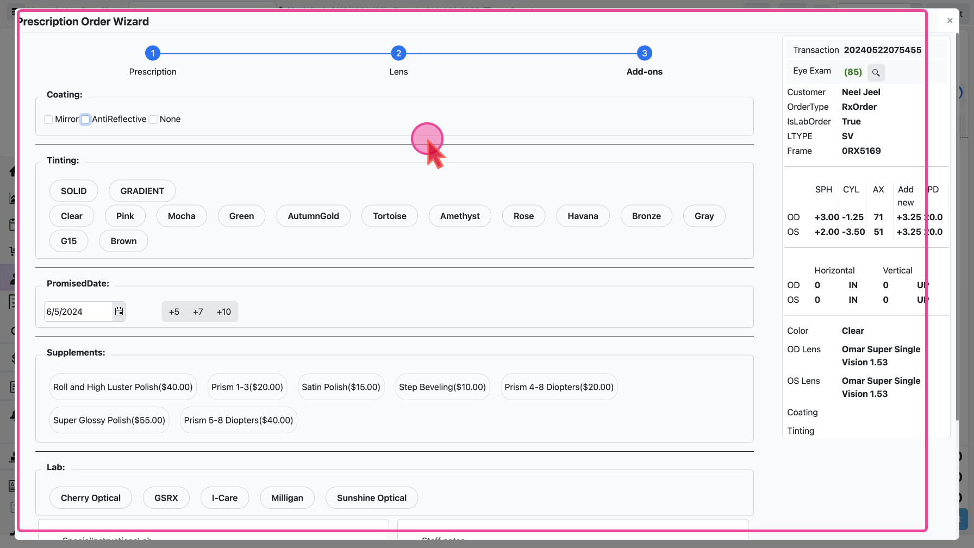974x548 pixels.
Task: Choose GRADIENT tinting type
Action: pyautogui.click(x=142, y=191)
